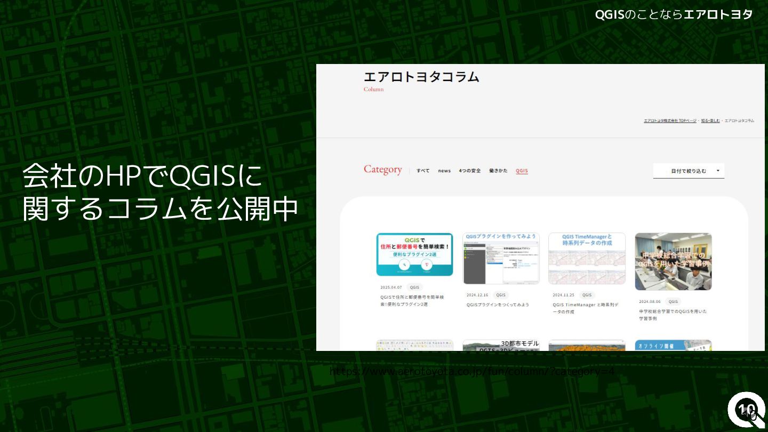Click the 知る・楽しむ breadcrumb link
768x432 pixels.
[x=710, y=121]
